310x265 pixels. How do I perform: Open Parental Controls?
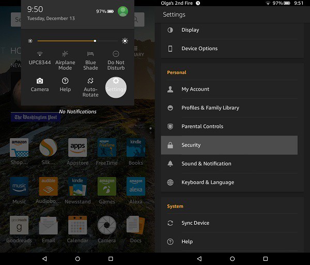point(232,126)
